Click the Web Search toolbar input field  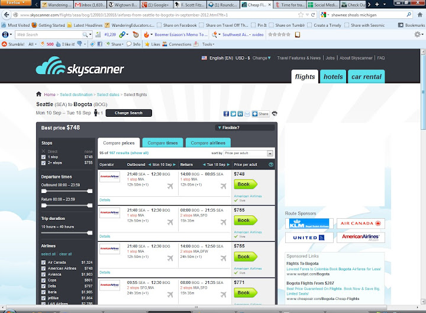[49, 34]
